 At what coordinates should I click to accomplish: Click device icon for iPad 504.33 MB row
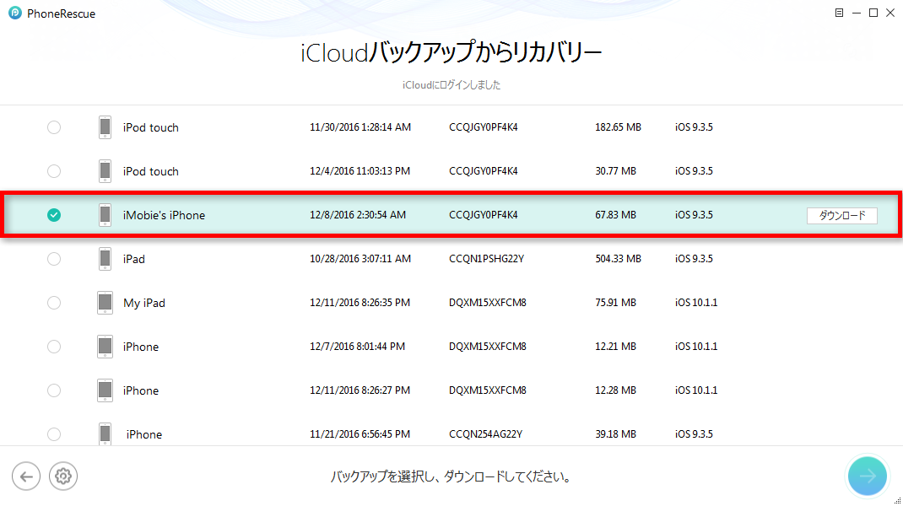click(105, 259)
